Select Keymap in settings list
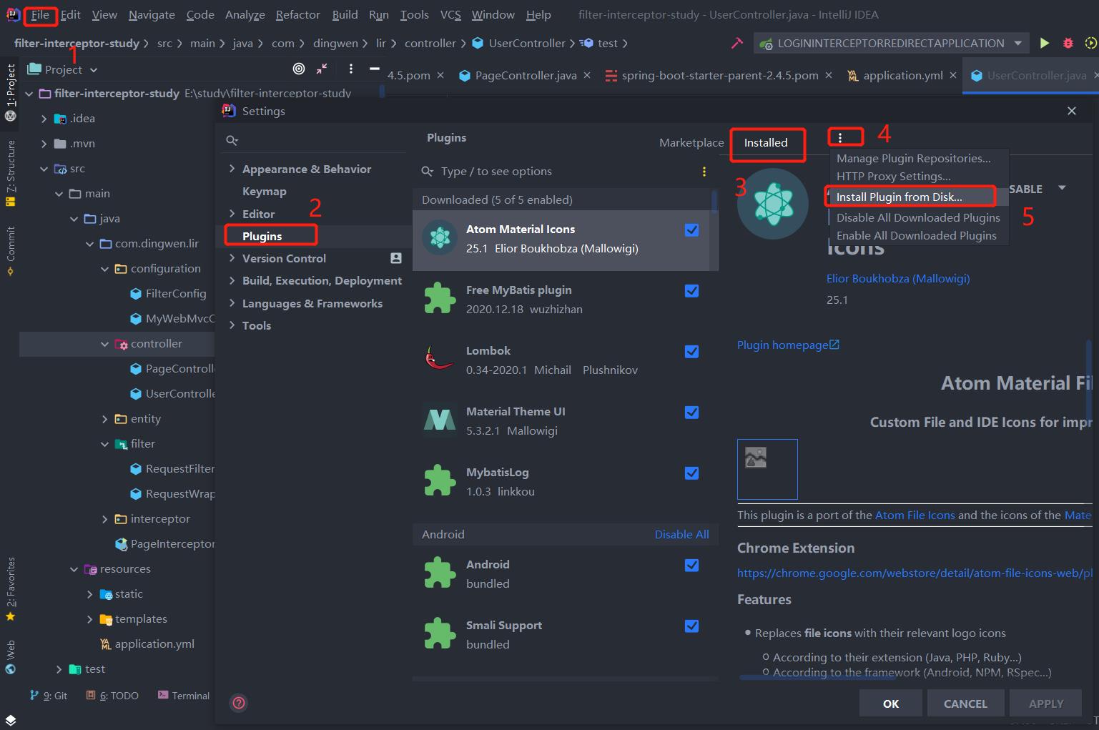This screenshot has height=730, width=1099. click(x=264, y=191)
